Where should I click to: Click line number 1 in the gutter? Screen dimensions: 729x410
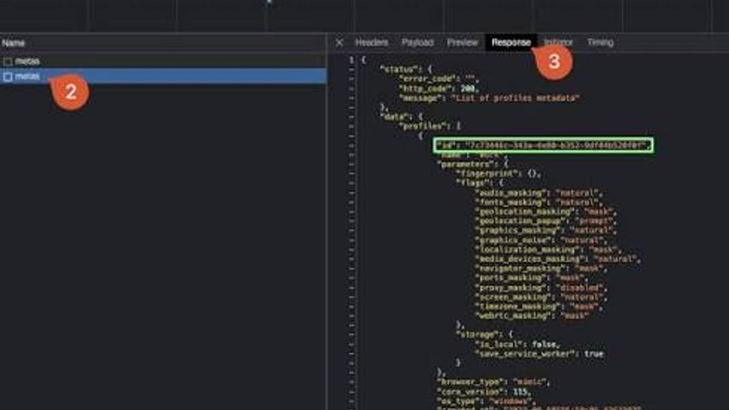(x=352, y=60)
